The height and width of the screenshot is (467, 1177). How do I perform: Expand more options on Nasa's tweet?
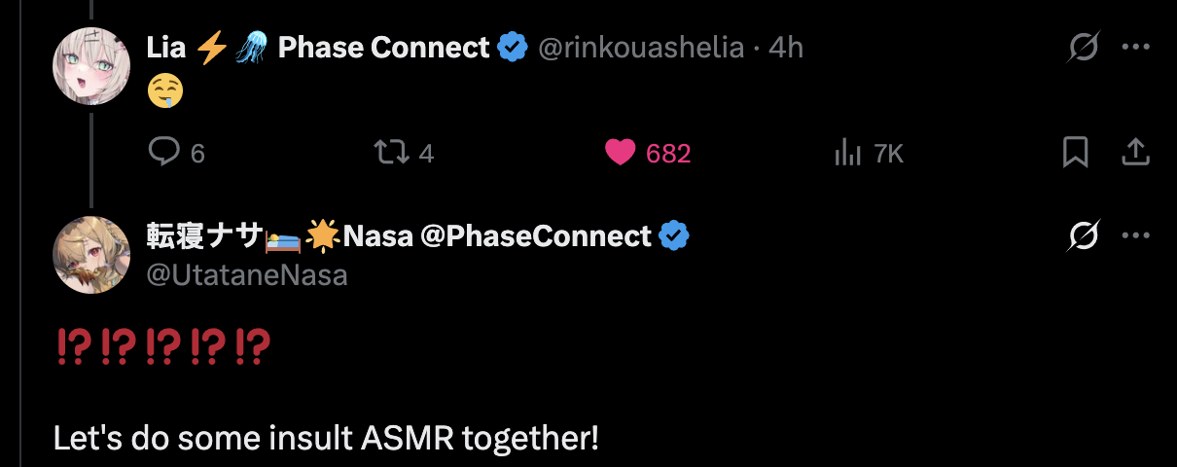(1136, 235)
